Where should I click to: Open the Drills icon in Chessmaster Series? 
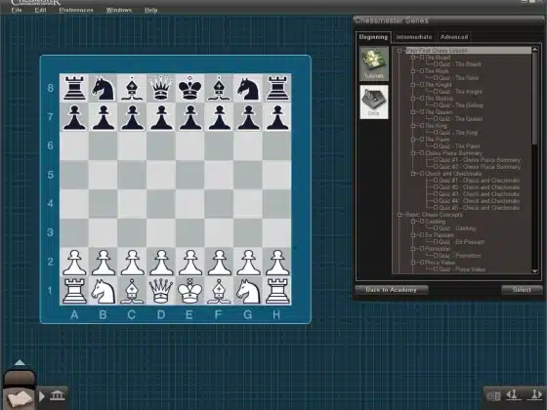[x=374, y=102]
